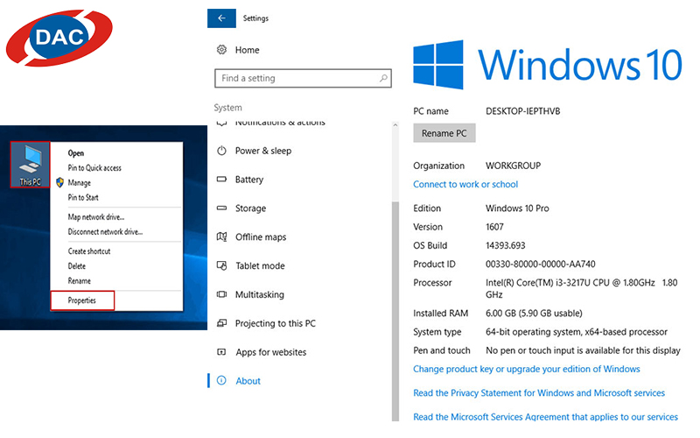The width and height of the screenshot is (700, 438).
Task: Open the Microsoft Services Agreement link
Action: point(545,417)
